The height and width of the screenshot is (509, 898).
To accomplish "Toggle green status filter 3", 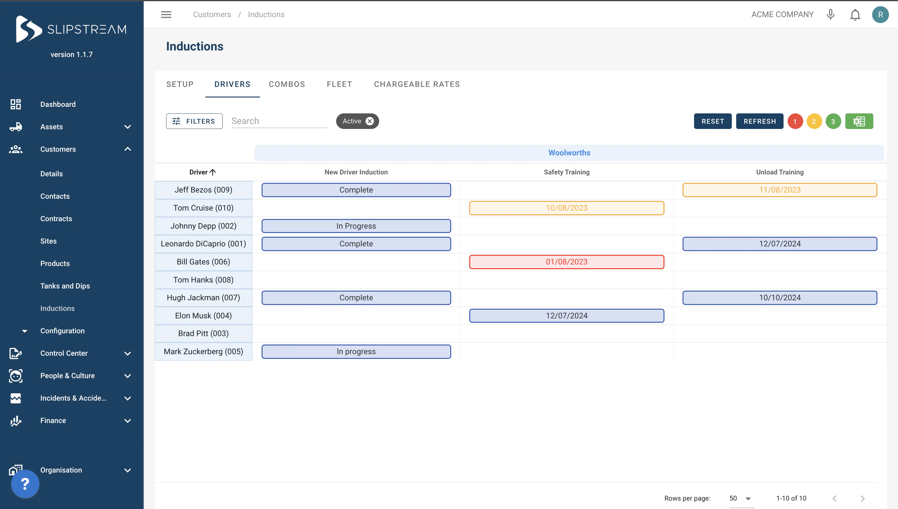I will (x=833, y=121).
